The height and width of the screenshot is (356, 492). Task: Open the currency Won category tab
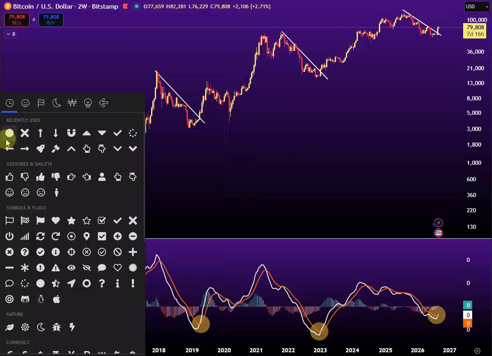(x=72, y=103)
